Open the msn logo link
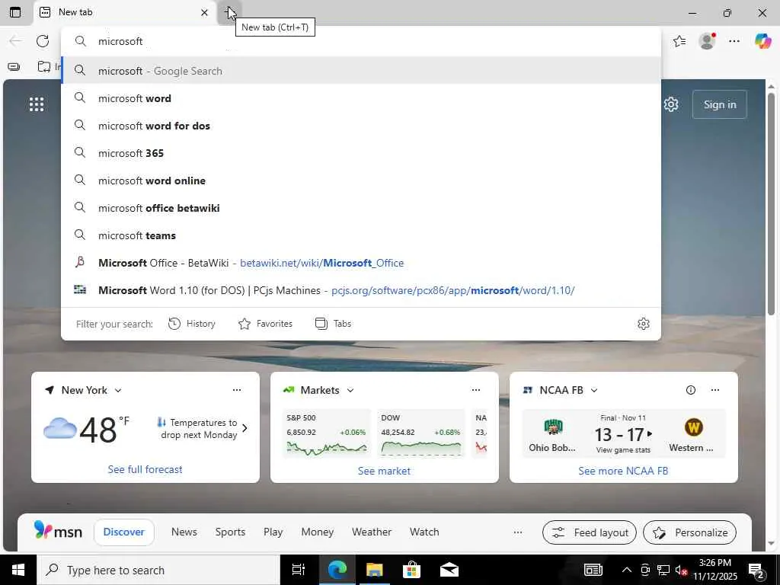The width and height of the screenshot is (780, 585). pyautogui.click(x=58, y=531)
